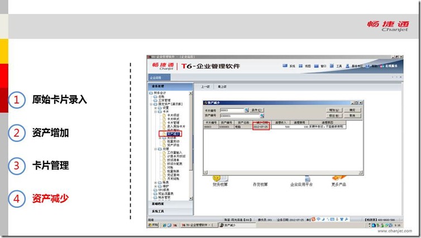Open the 存货核算 module
Image resolution: width=421 pixels, height=238 pixels.
[x=260, y=184]
